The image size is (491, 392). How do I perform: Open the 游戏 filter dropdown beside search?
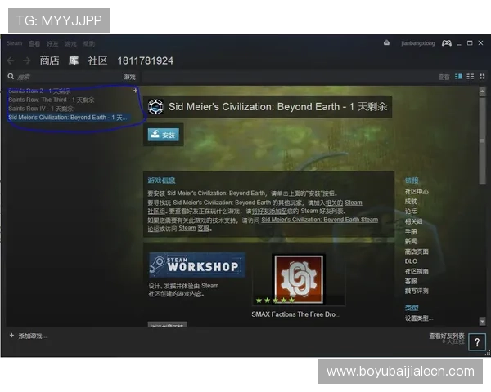(x=129, y=77)
